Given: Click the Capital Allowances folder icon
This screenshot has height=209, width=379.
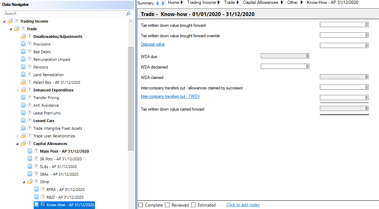Looking at the screenshot, I should pyautogui.click(x=23, y=144).
